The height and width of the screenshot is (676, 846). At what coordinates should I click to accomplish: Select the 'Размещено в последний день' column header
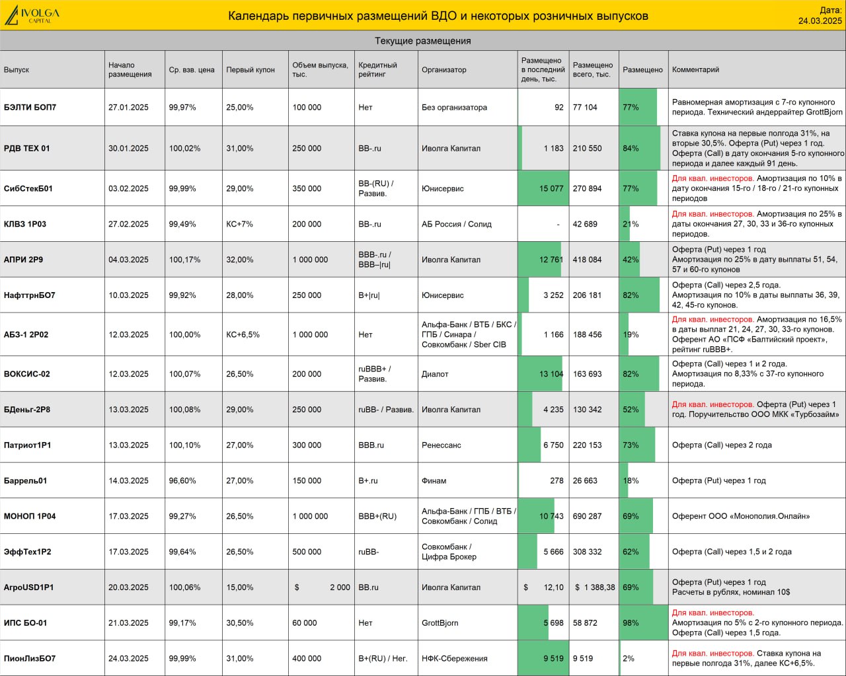[x=543, y=69]
